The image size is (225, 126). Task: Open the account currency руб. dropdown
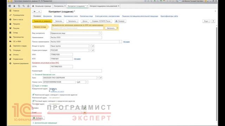coord(87,82)
